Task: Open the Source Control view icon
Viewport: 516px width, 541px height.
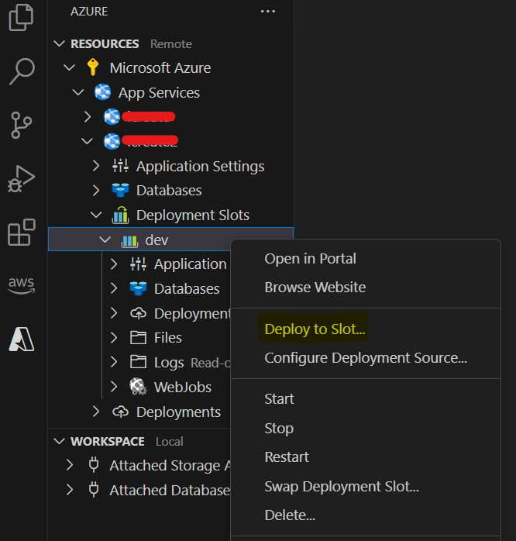Action: [21, 125]
